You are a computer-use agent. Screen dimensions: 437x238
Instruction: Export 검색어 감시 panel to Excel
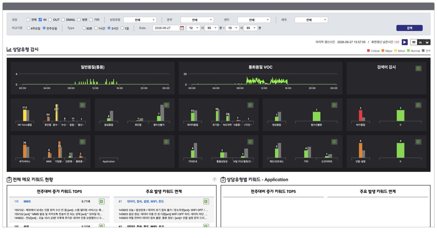coord(418,68)
